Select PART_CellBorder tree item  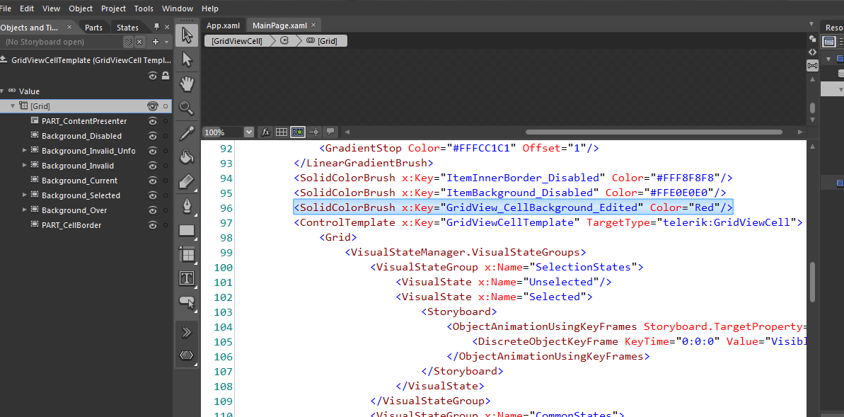point(71,225)
